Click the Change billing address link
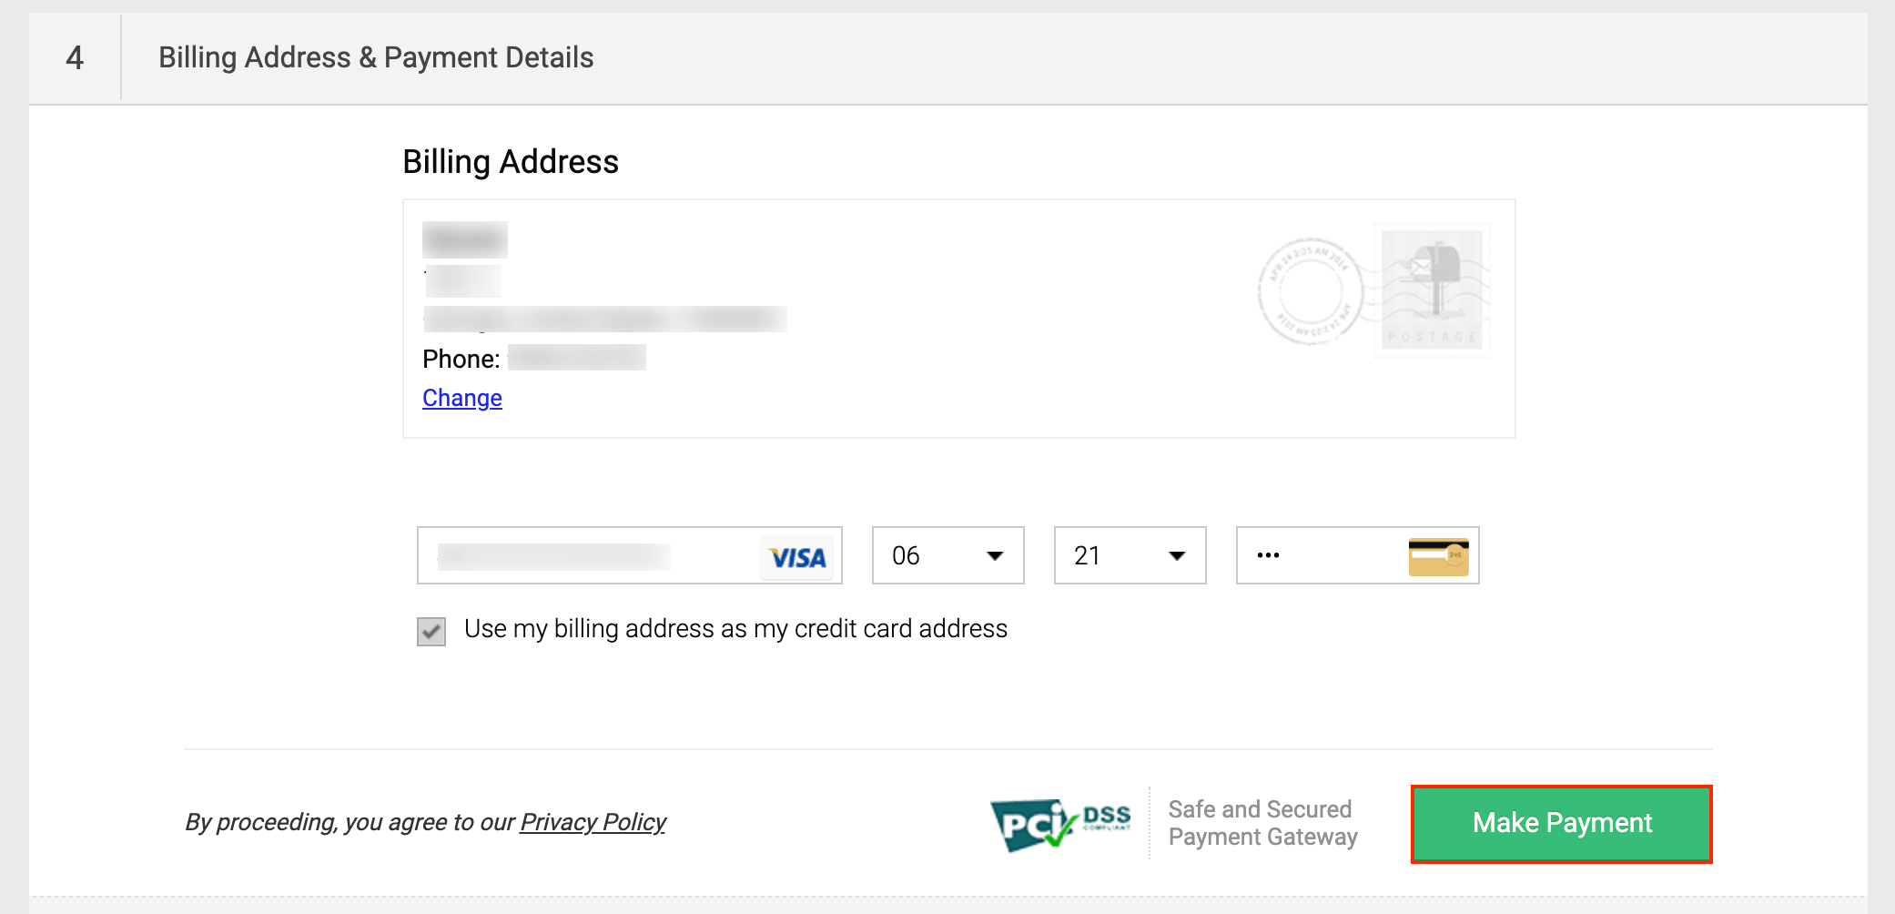The image size is (1895, 914). pos(462,398)
